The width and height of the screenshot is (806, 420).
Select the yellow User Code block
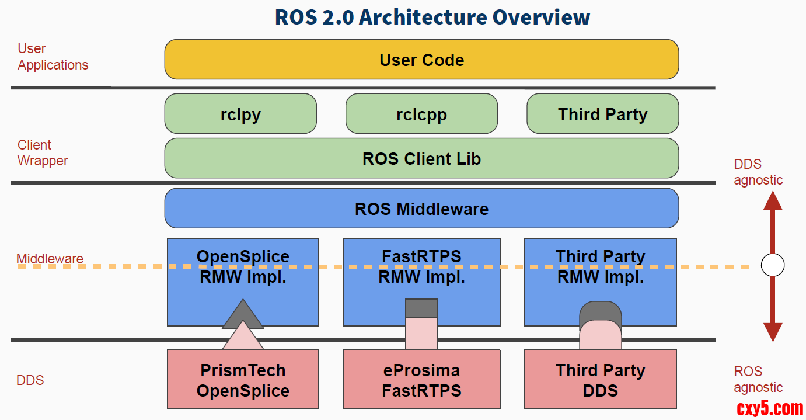point(421,60)
